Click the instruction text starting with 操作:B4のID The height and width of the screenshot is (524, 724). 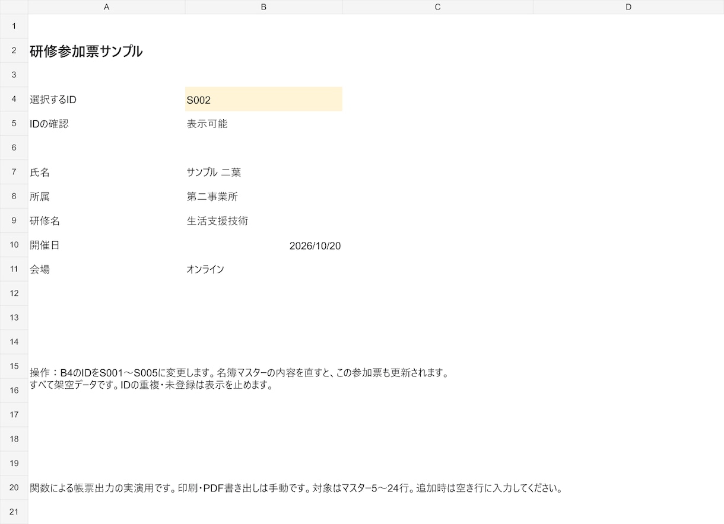(239, 379)
